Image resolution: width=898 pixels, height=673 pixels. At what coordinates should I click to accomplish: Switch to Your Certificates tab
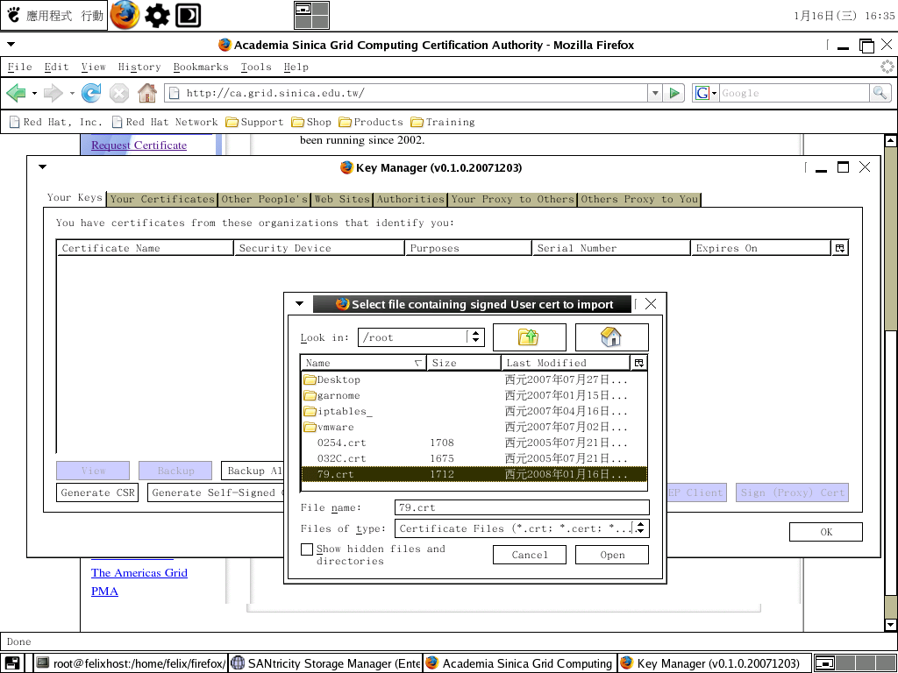pos(161,199)
